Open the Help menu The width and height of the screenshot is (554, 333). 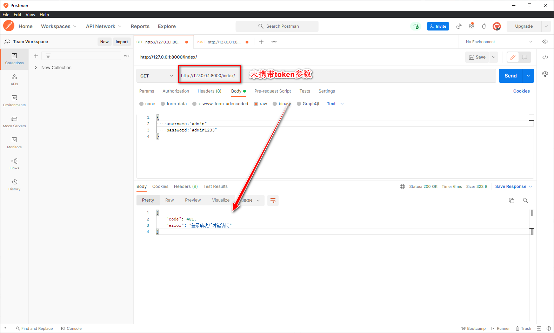click(44, 14)
